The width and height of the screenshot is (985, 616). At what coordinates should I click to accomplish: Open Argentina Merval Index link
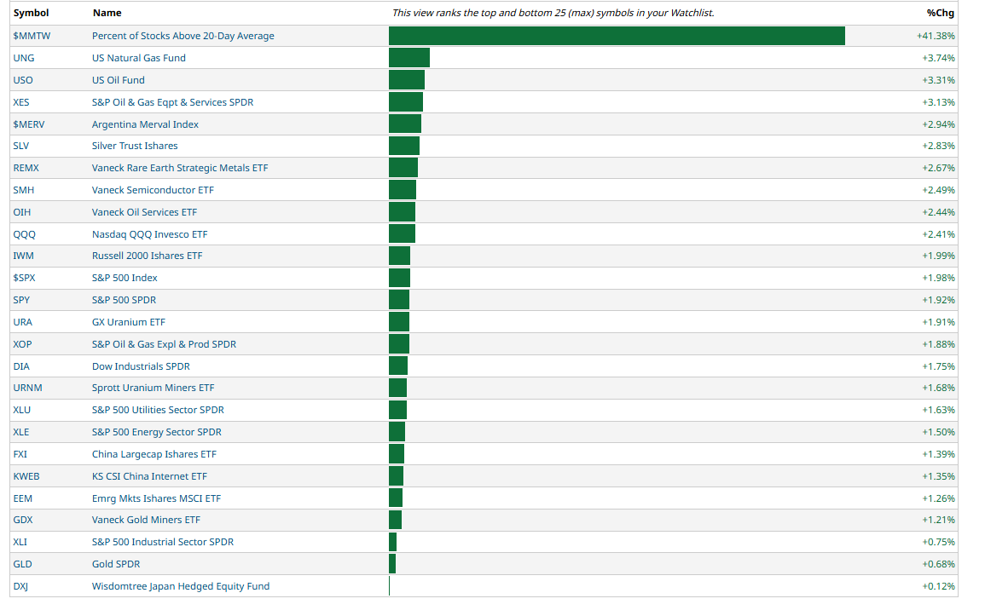(x=145, y=124)
